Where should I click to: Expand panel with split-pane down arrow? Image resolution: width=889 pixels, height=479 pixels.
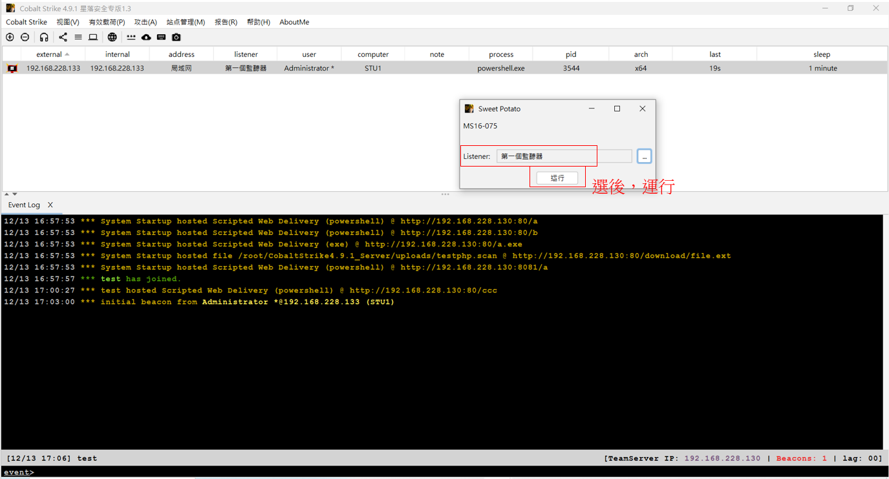pos(15,194)
